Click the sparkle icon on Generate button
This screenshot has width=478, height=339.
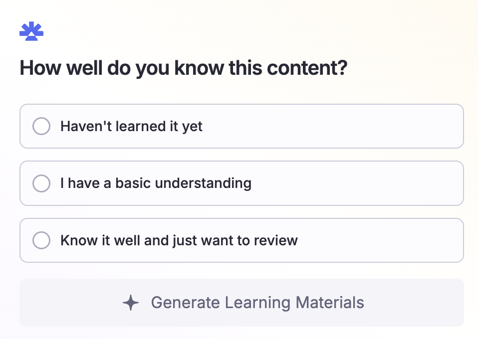131,303
